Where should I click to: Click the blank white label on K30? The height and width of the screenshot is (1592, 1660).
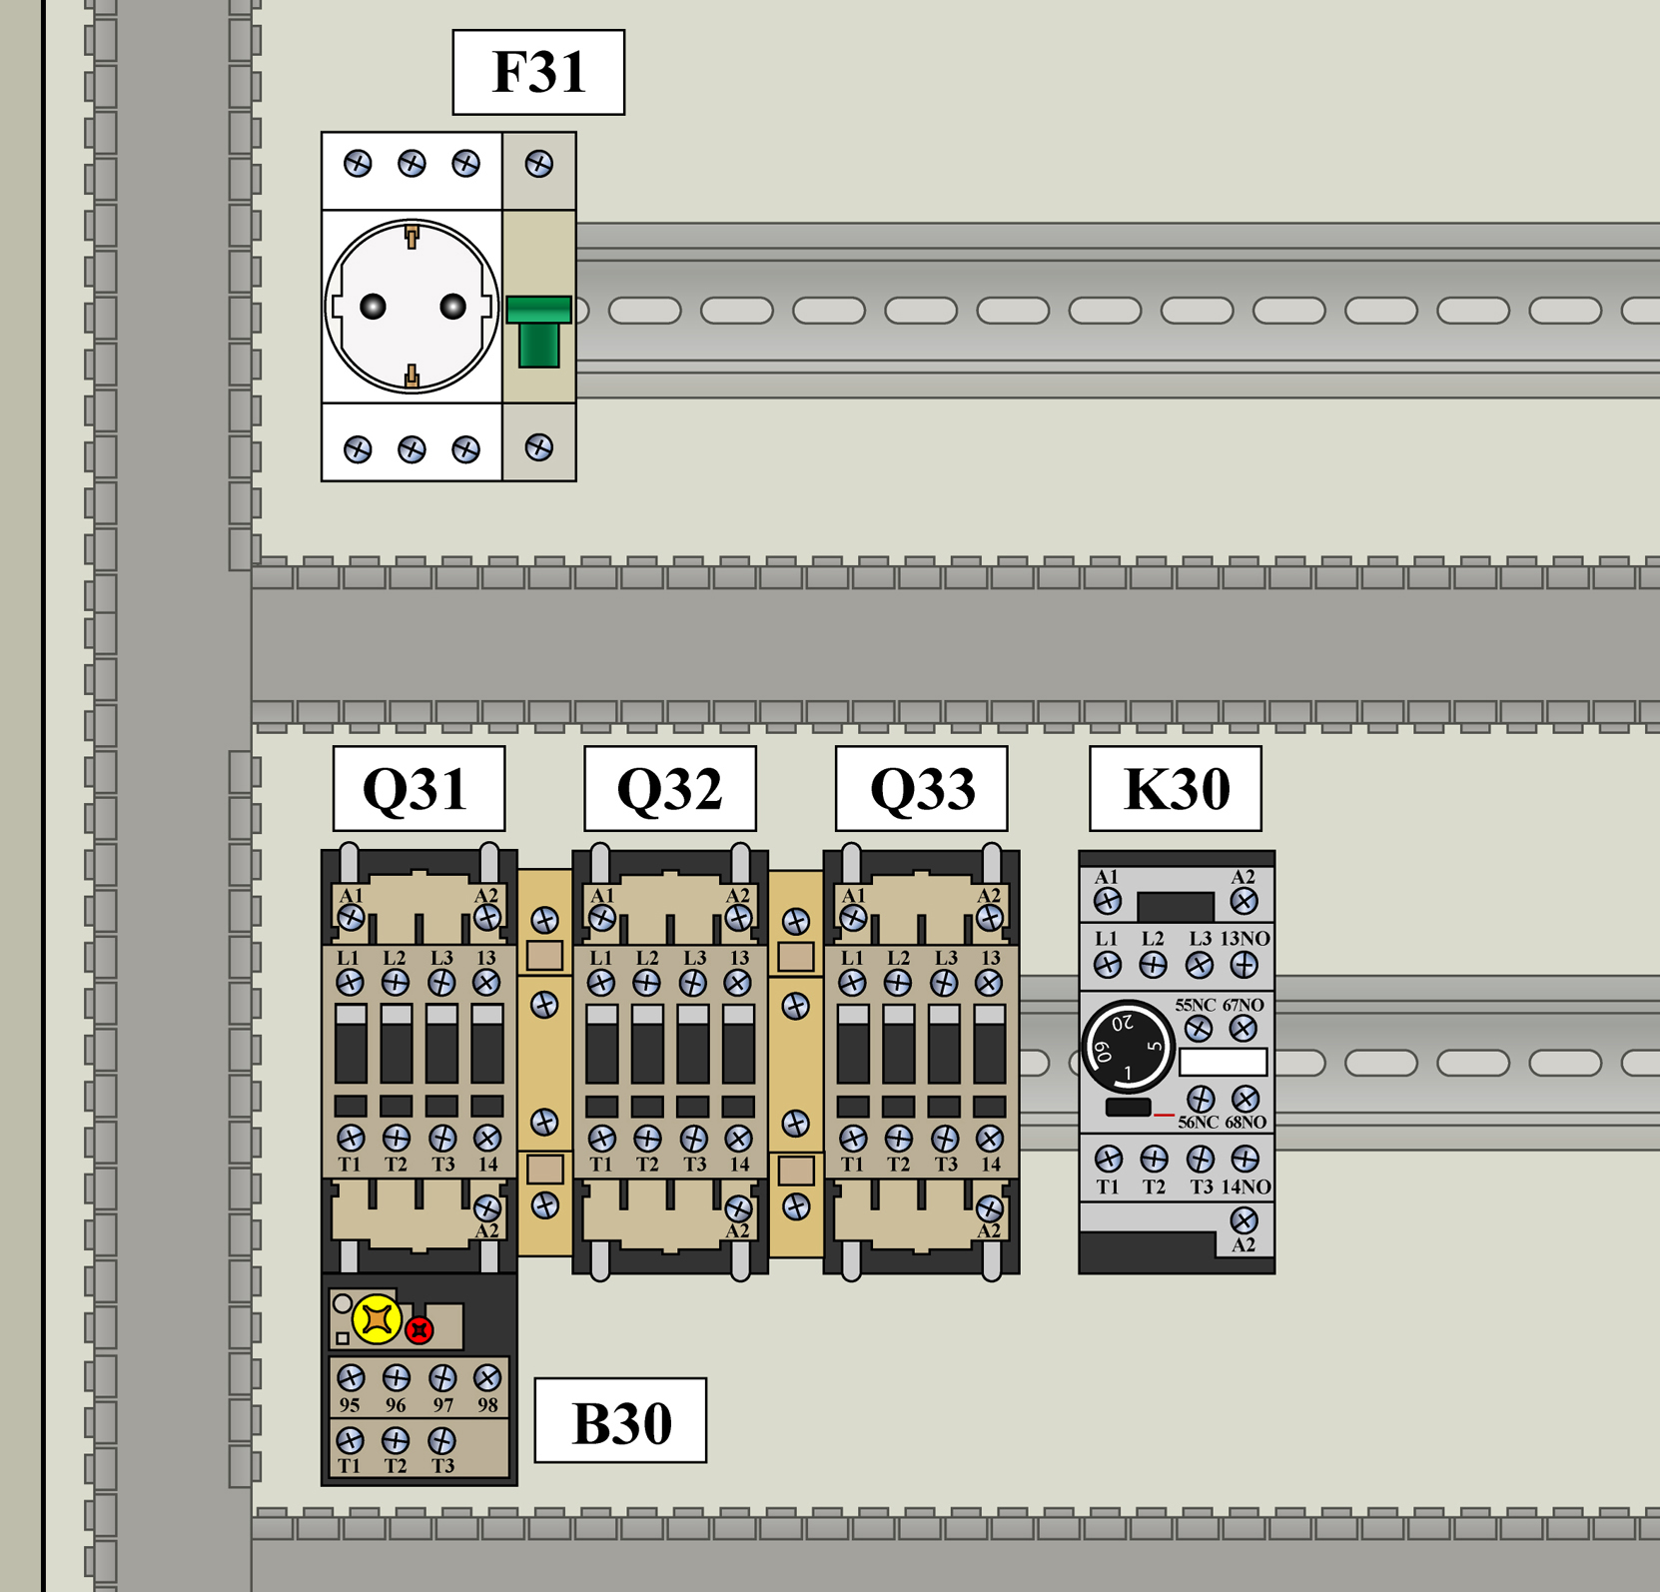point(1223,1062)
